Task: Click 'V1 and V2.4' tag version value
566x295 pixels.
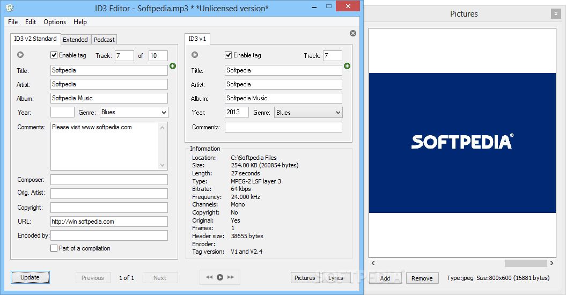Action: point(247,252)
